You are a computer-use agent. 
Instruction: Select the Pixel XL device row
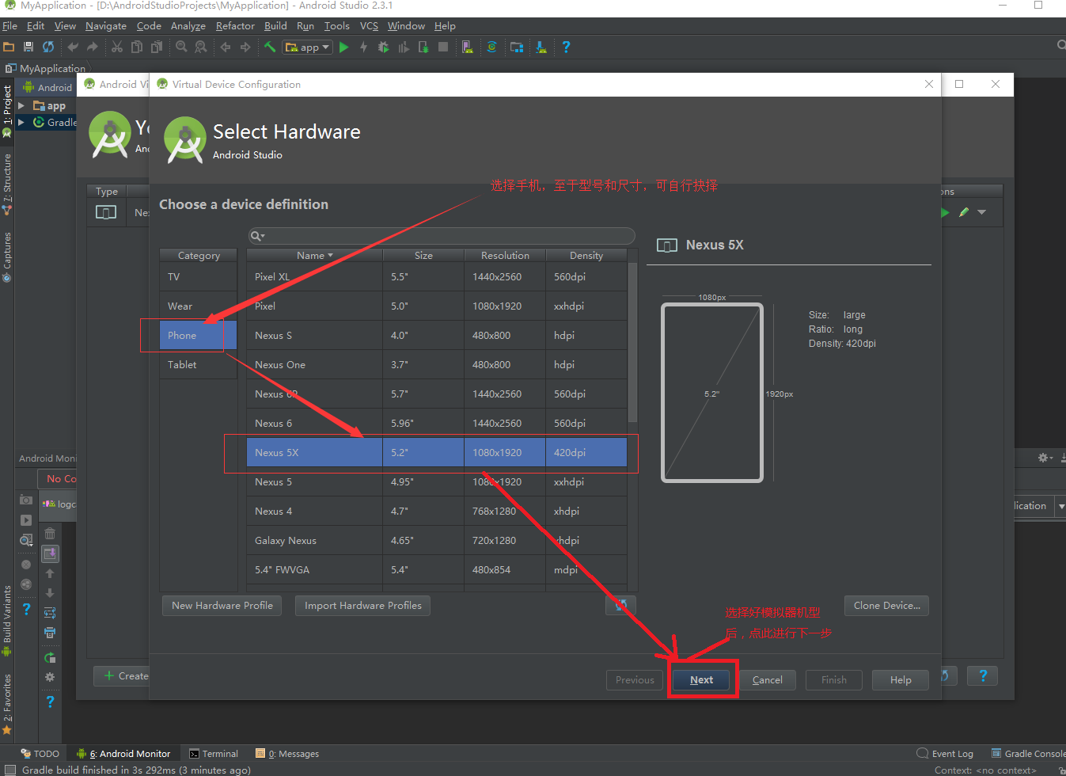437,276
